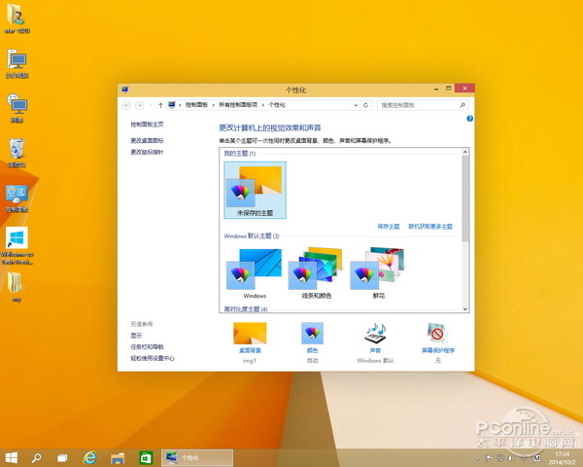Click the 颜色 (Color) window color swatch
This screenshot has height=467, width=583.
pos(312,334)
